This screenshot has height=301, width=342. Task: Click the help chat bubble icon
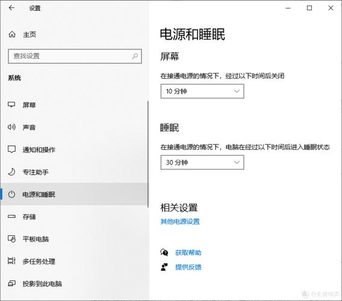tap(164, 252)
